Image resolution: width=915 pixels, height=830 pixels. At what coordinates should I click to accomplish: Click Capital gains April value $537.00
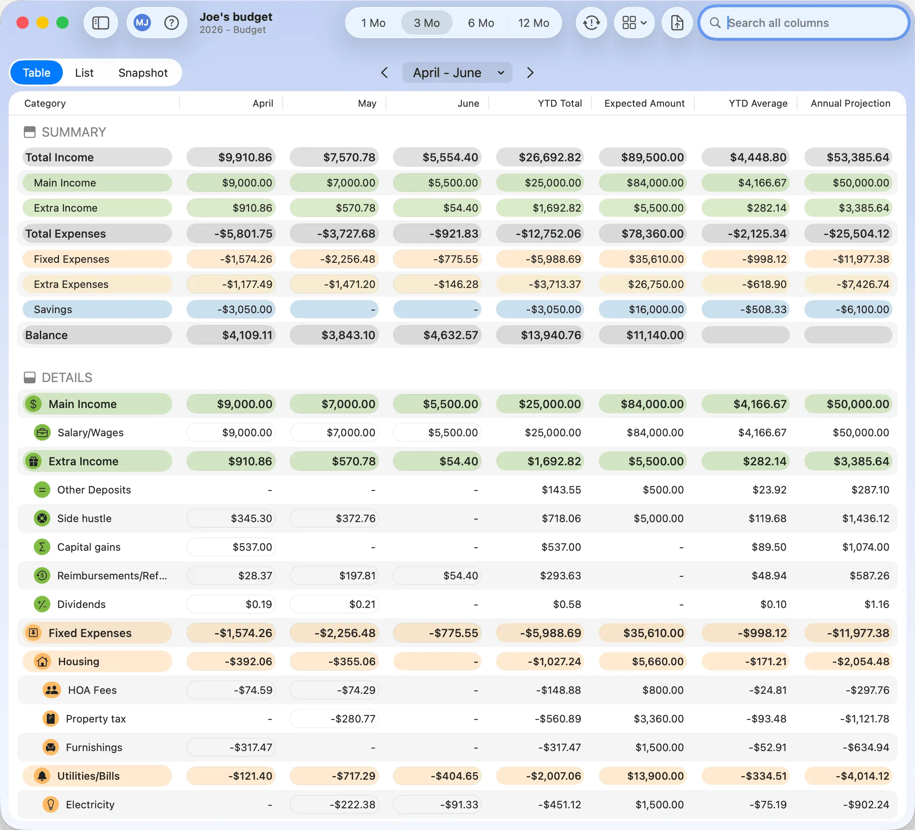pyautogui.click(x=231, y=547)
